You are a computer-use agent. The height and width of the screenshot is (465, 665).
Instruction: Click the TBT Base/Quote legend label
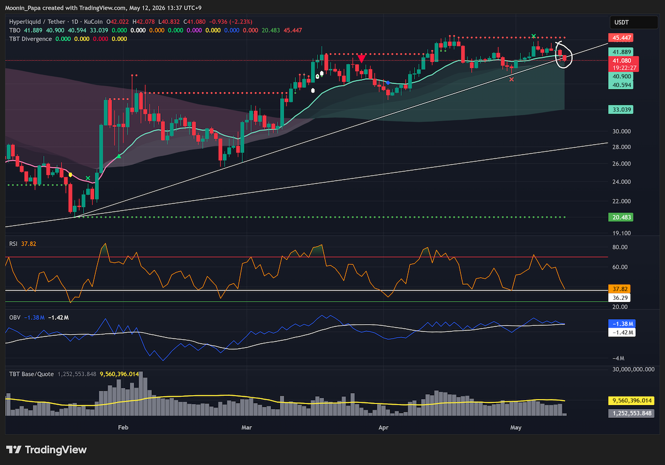coord(31,374)
